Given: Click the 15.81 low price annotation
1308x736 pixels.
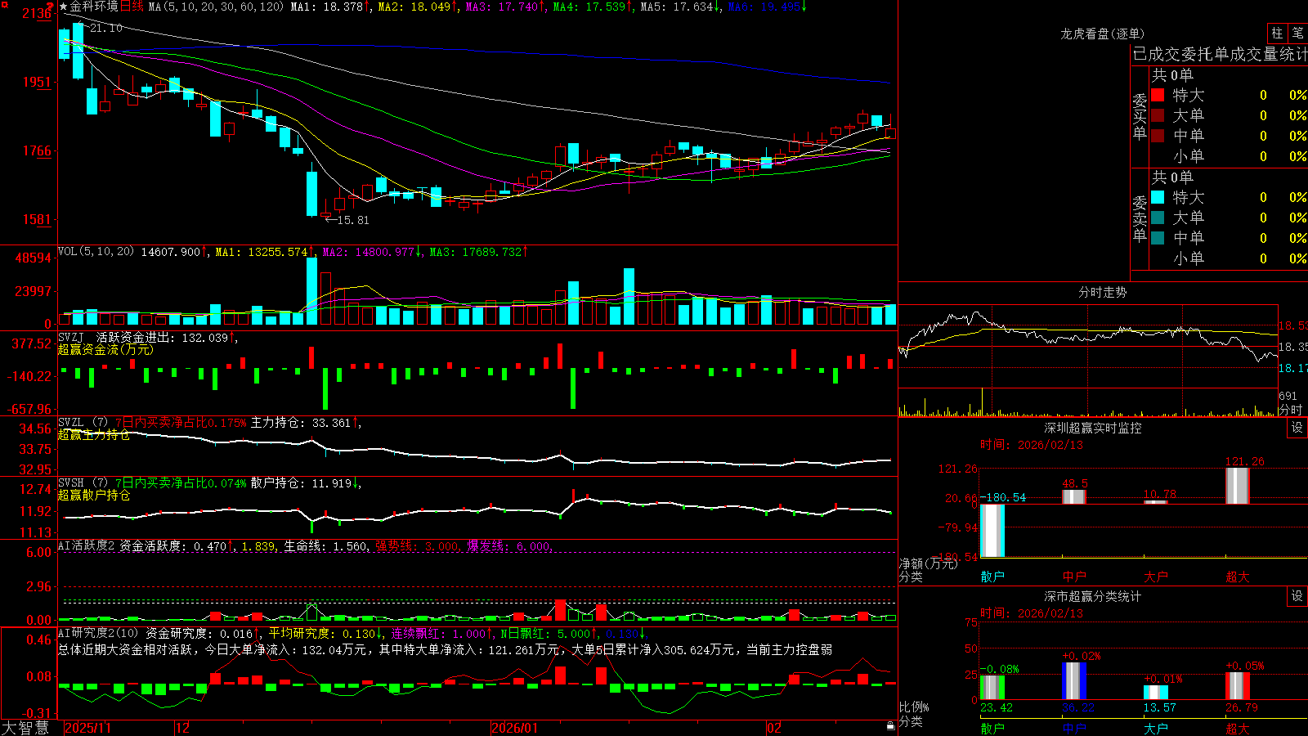Looking at the screenshot, I should (353, 220).
